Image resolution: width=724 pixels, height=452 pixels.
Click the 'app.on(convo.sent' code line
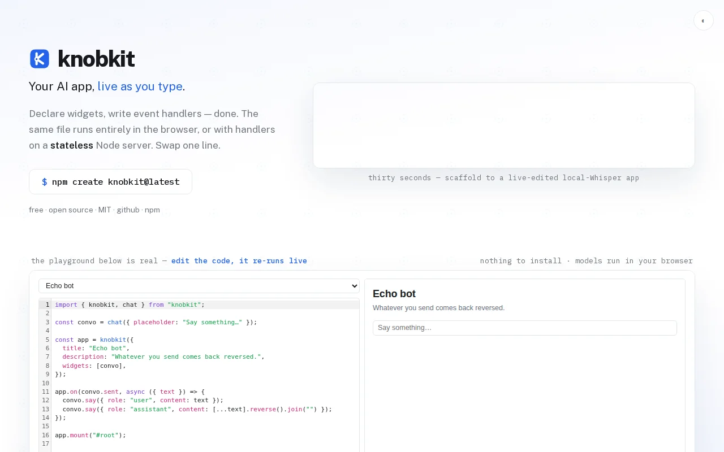click(130, 392)
